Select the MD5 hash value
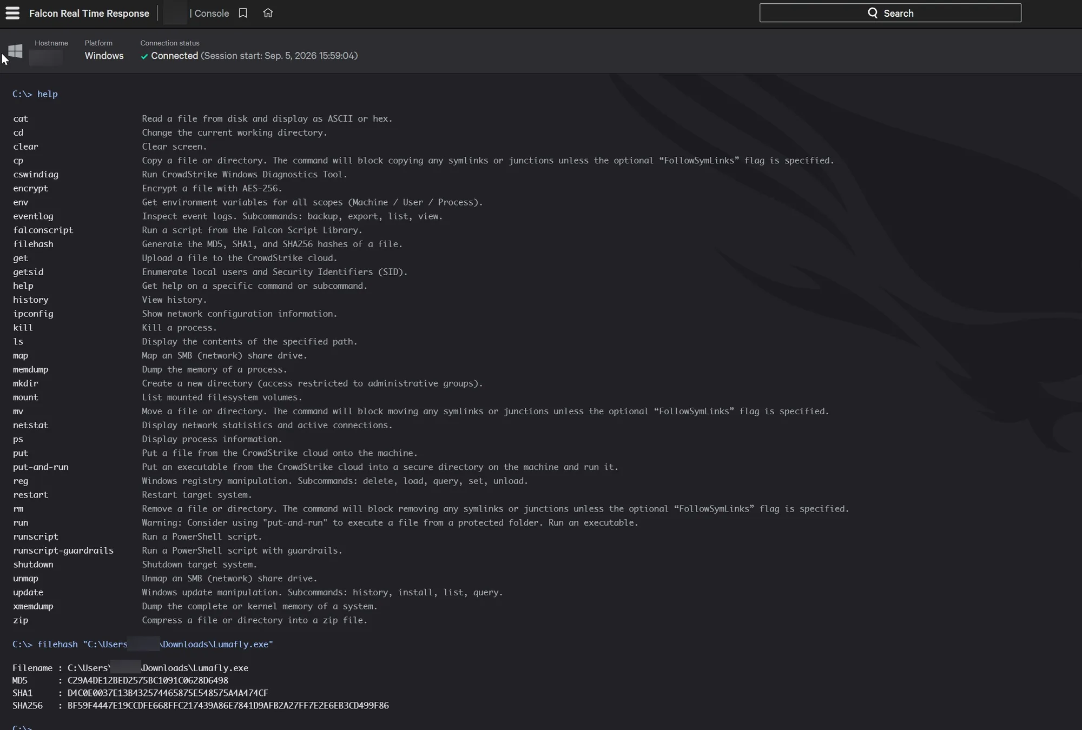1082x730 pixels. 148,680
